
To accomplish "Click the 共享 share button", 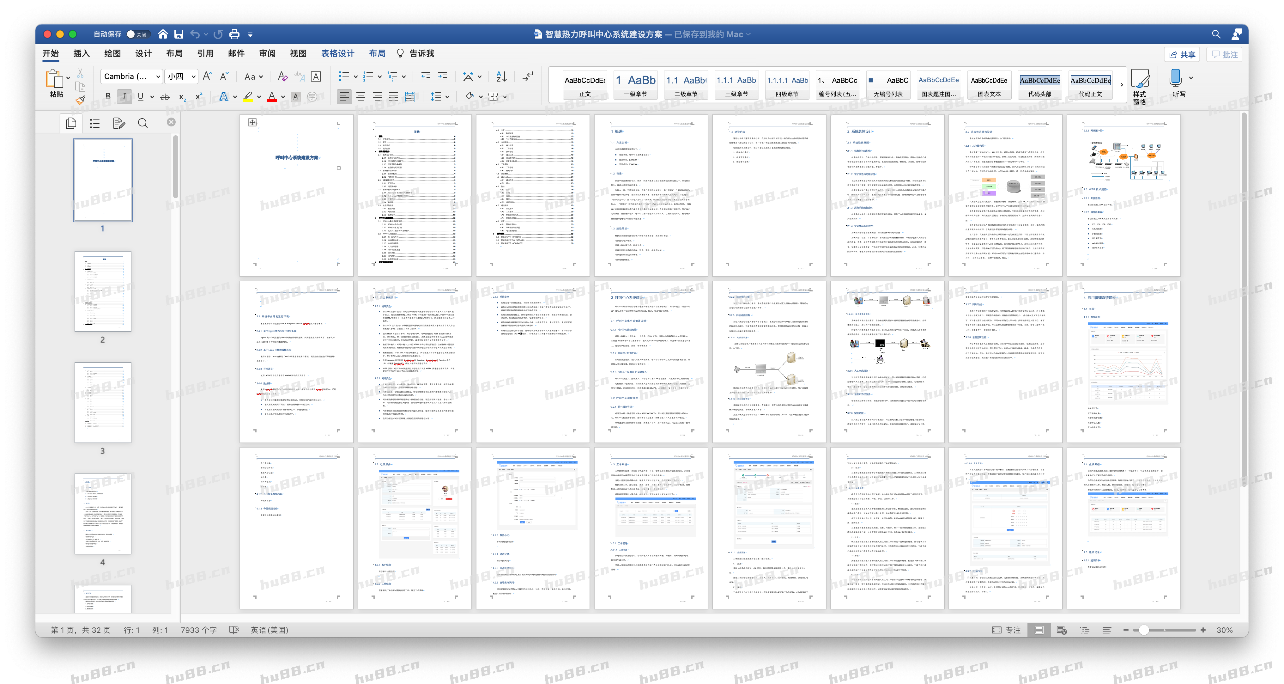I will tap(1182, 54).
